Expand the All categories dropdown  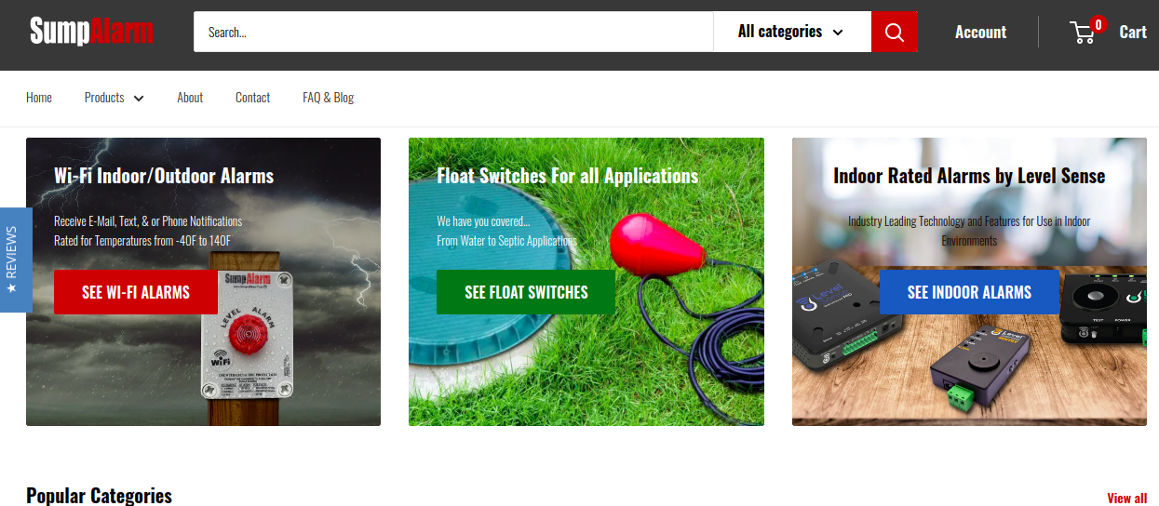coord(791,32)
